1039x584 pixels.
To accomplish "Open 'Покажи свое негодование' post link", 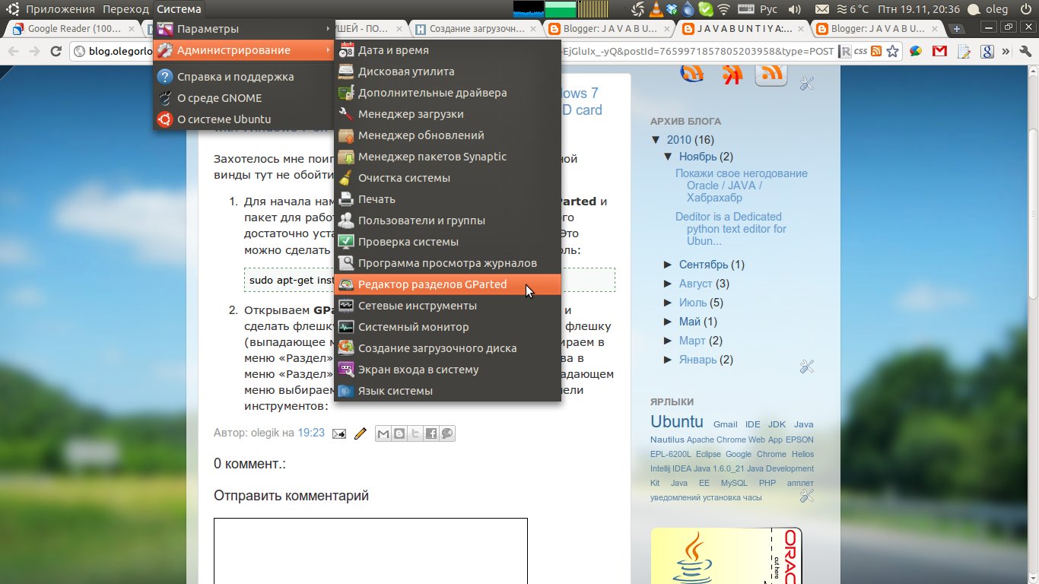I will click(742, 186).
